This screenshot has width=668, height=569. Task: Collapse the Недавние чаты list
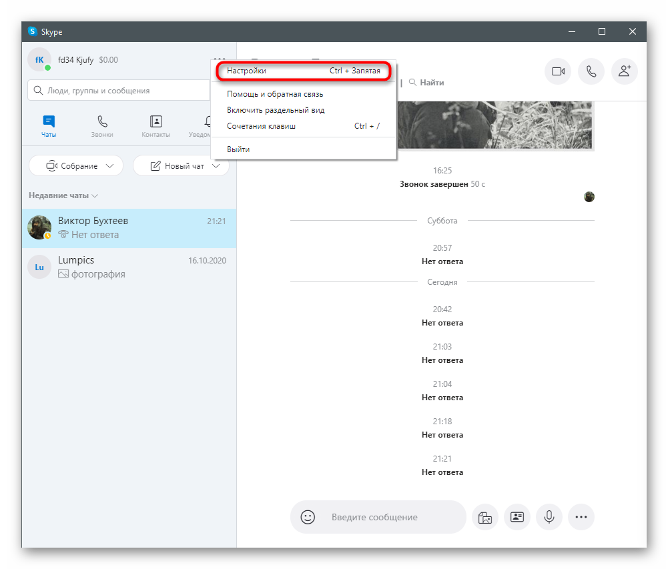coord(63,196)
